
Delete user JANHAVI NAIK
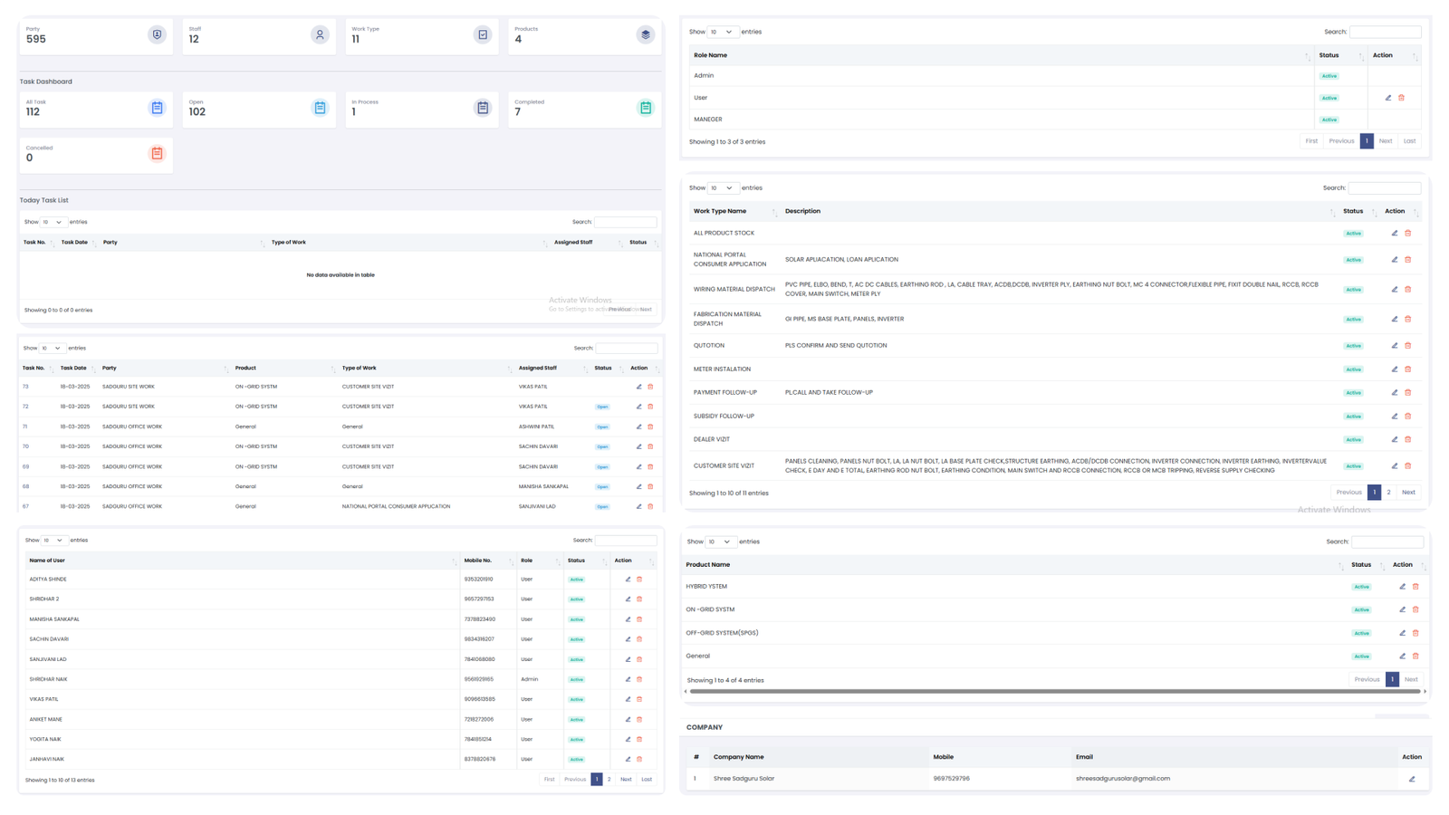[639, 759]
